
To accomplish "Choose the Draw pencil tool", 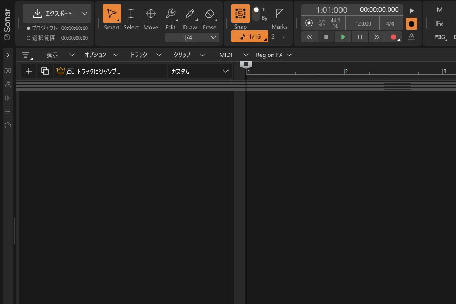I will tap(190, 14).
